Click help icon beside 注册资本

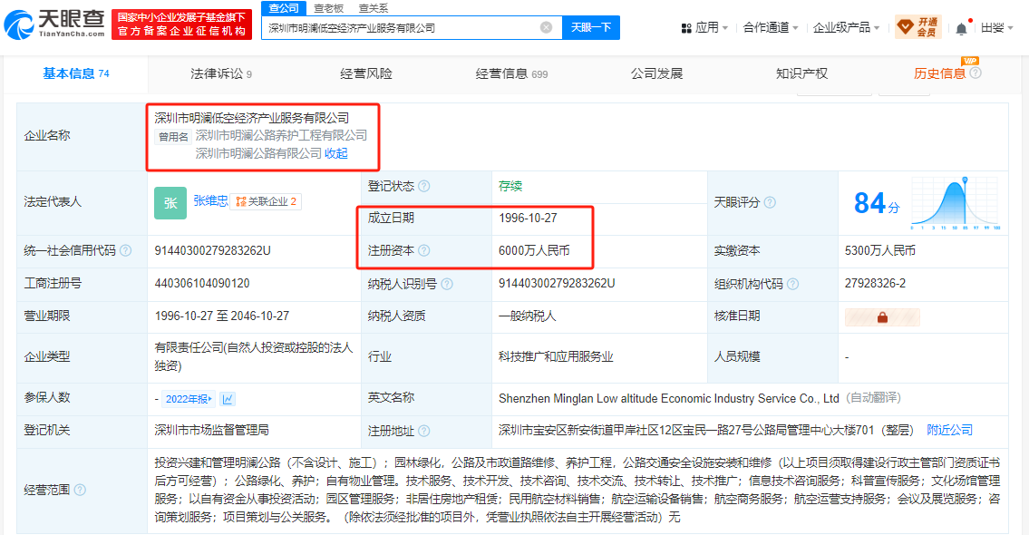[x=424, y=251]
